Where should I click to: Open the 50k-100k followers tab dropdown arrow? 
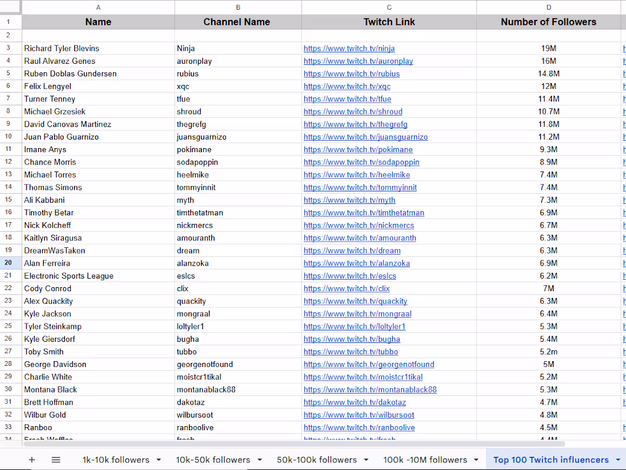pyautogui.click(x=366, y=460)
